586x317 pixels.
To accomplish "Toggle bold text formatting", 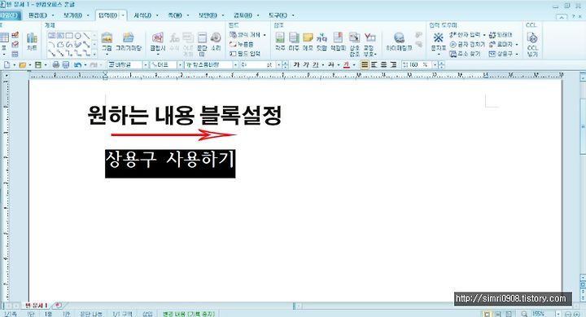I will tap(296, 64).
